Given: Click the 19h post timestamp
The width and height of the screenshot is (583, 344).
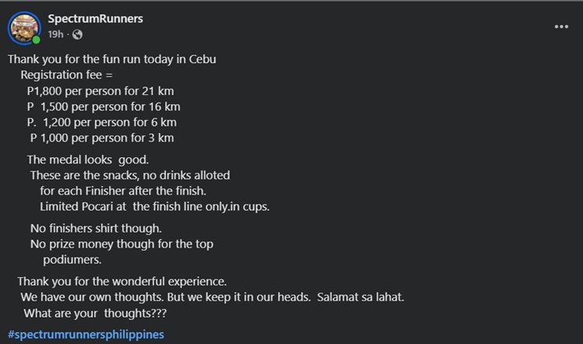Looking at the screenshot, I should pyautogui.click(x=55, y=35).
